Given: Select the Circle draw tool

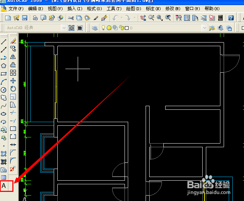Looking at the screenshot, I should 4,90.
